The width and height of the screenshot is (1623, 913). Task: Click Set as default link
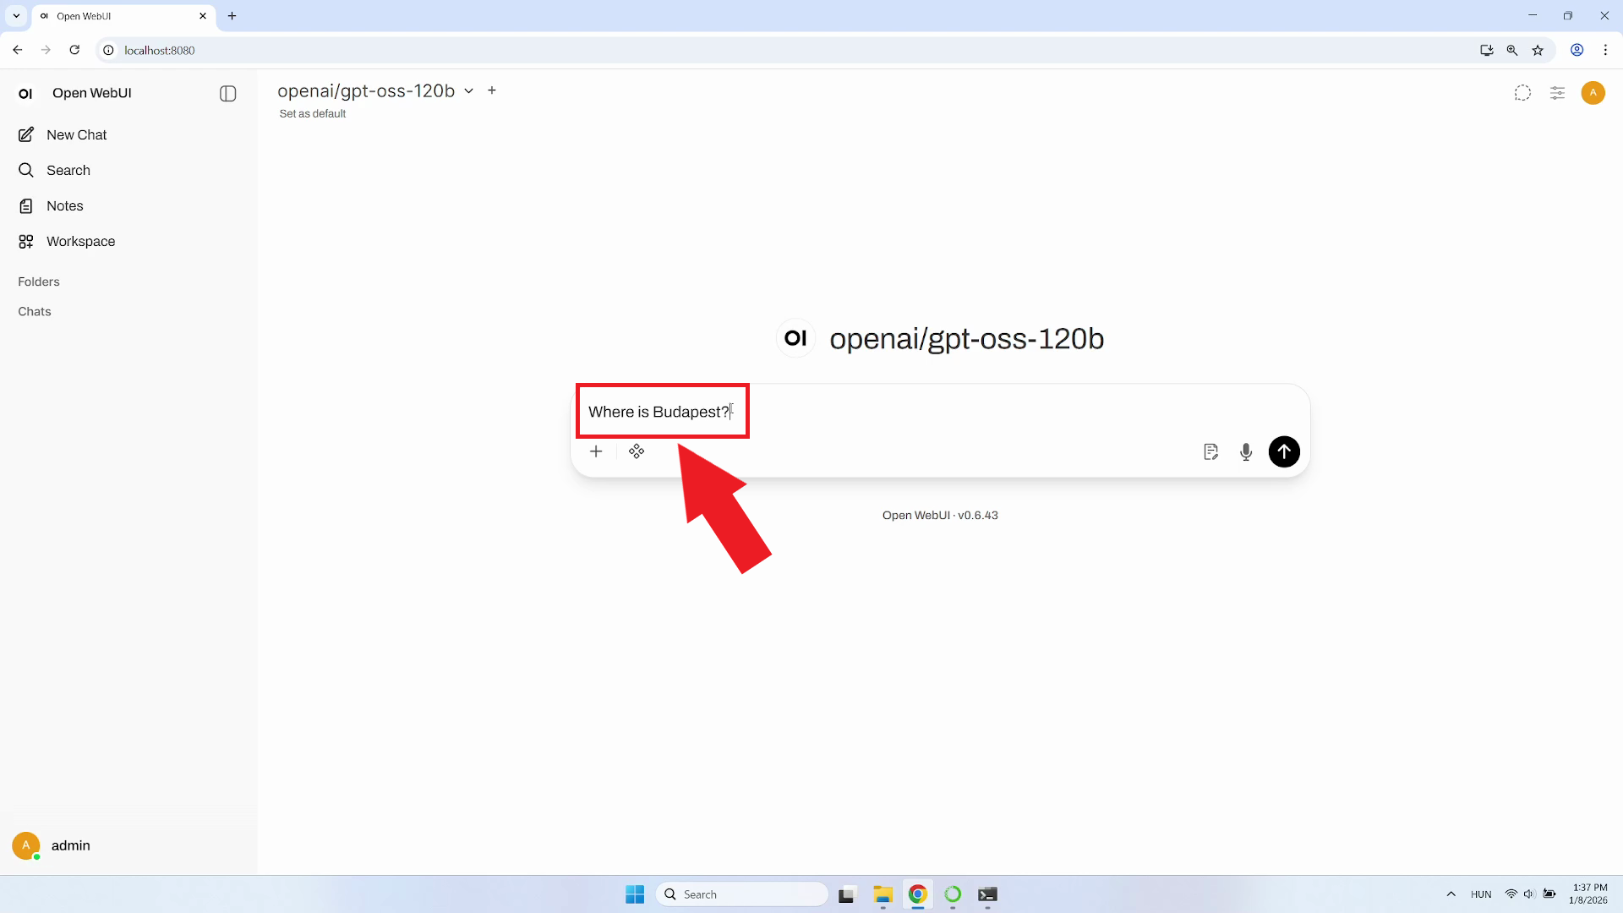pyautogui.click(x=313, y=114)
